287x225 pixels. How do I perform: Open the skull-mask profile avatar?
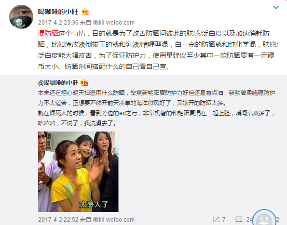[21, 17]
